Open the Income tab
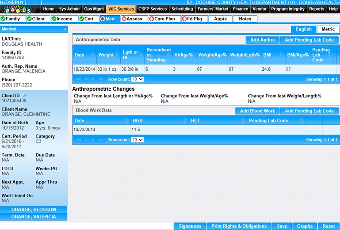The width and height of the screenshot is (340, 230). pyautogui.click(x=64, y=19)
